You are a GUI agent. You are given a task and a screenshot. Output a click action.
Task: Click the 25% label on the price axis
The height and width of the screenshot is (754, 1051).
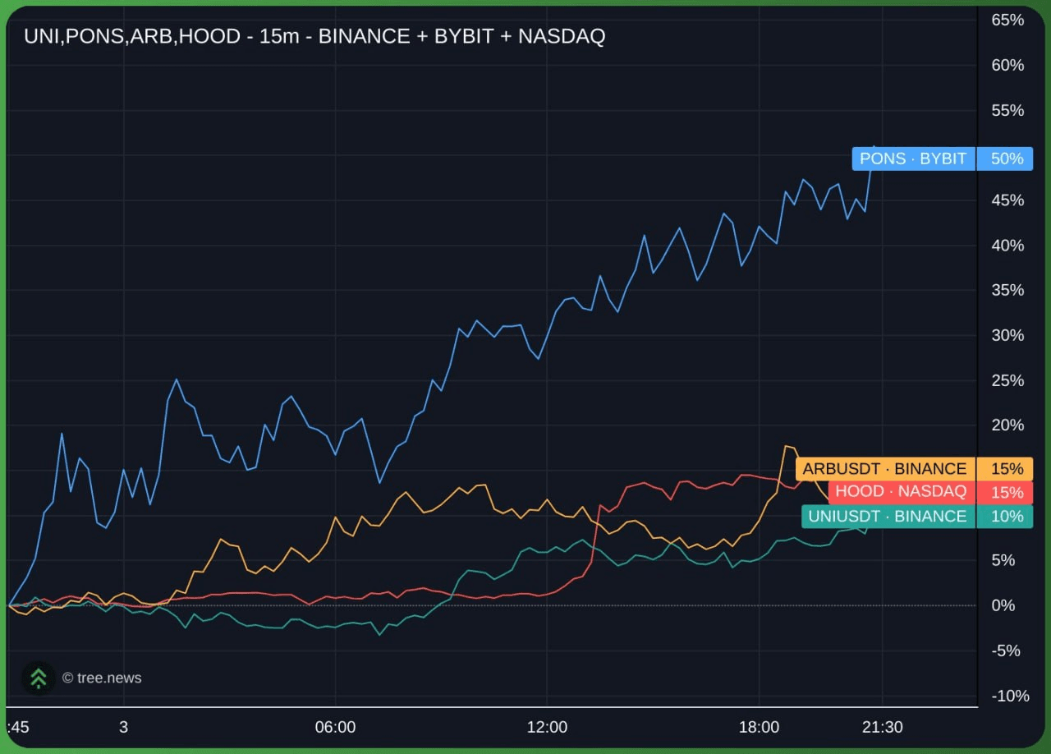tap(1007, 380)
